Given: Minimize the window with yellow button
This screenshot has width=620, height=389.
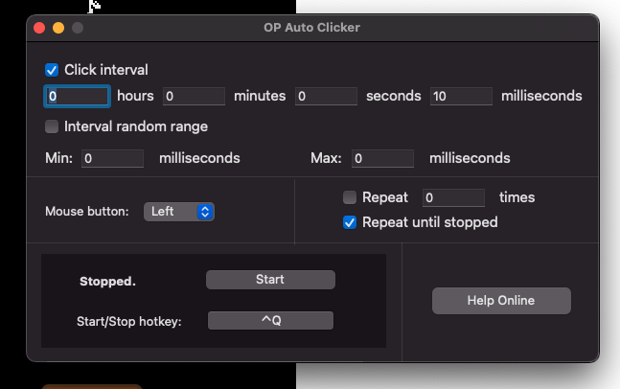Looking at the screenshot, I should [58, 28].
